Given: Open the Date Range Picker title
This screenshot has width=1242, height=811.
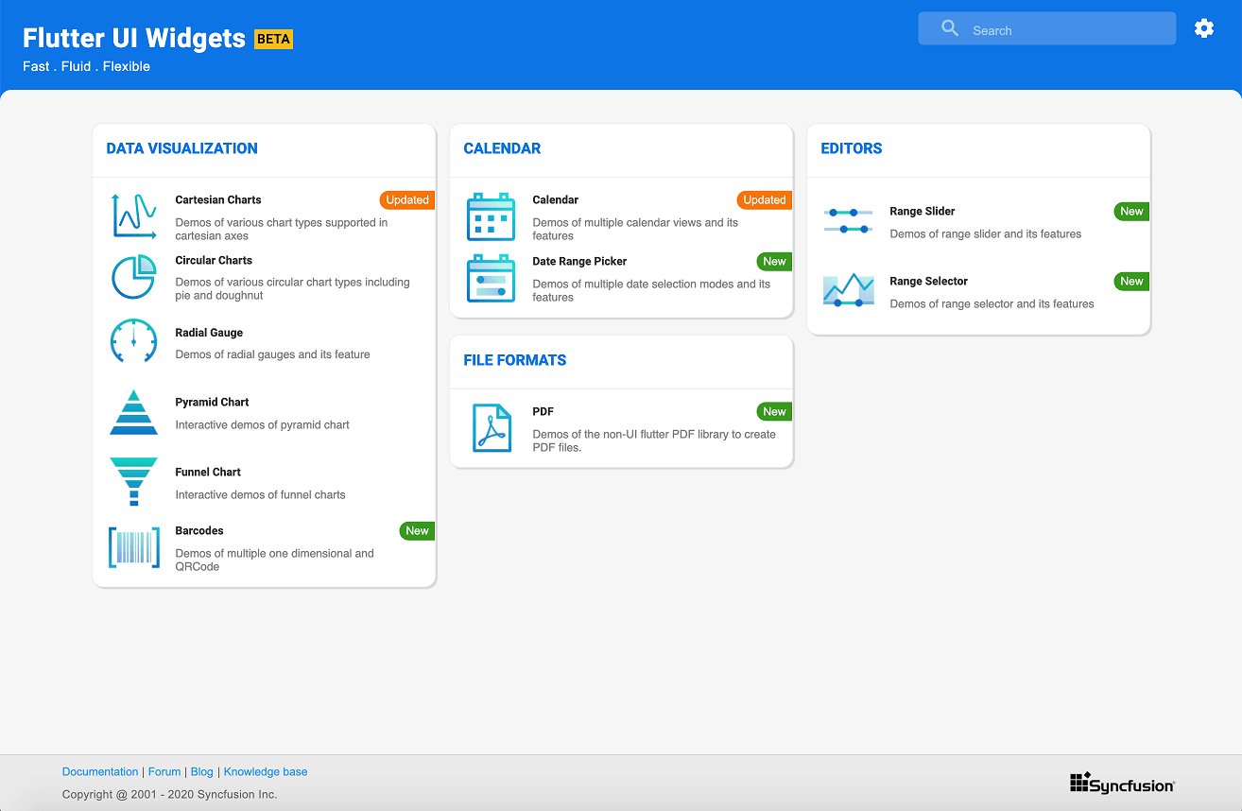Looking at the screenshot, I should 579,262.
